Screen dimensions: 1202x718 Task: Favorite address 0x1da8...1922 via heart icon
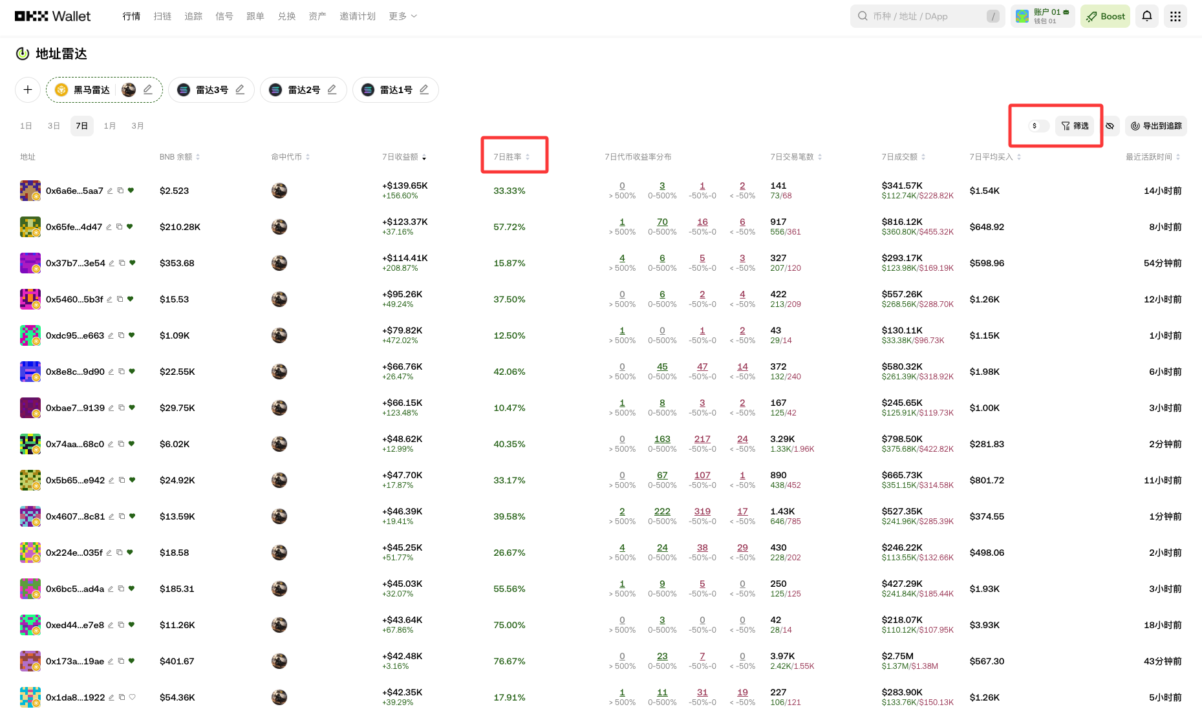[x=133, y=697]
